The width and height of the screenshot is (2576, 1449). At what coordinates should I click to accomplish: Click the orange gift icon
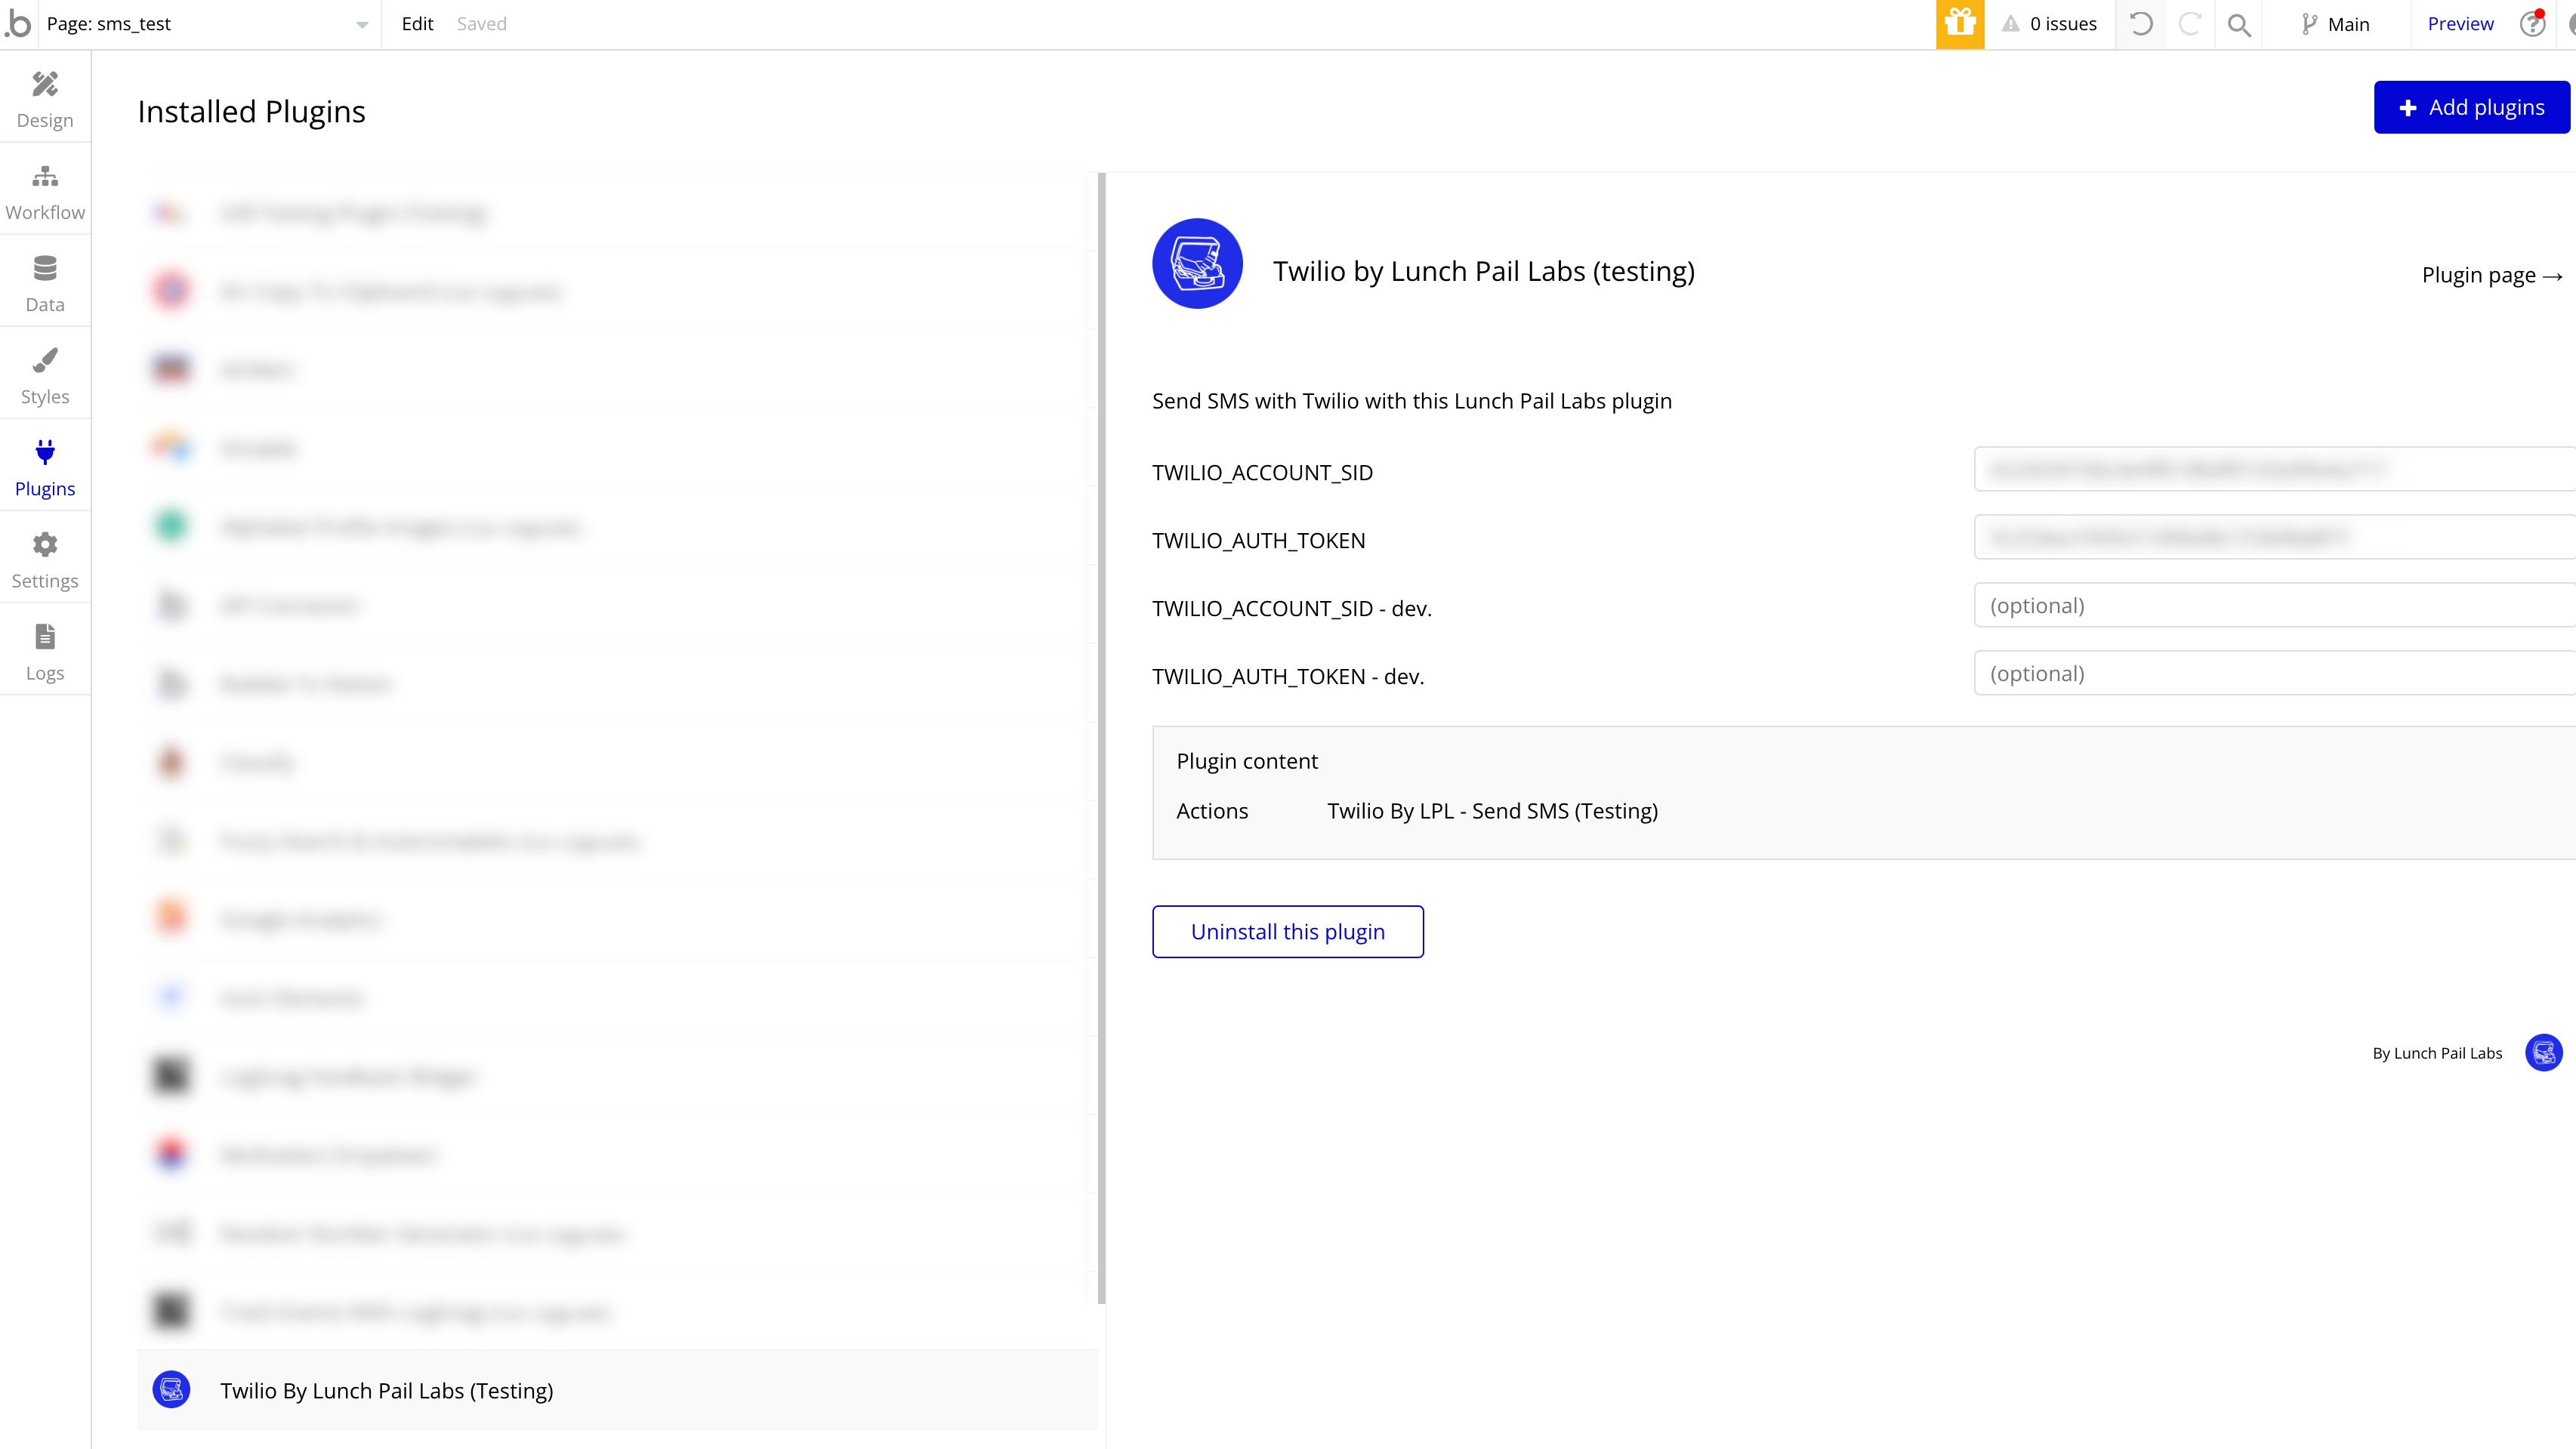click(x=1959, y=24)
